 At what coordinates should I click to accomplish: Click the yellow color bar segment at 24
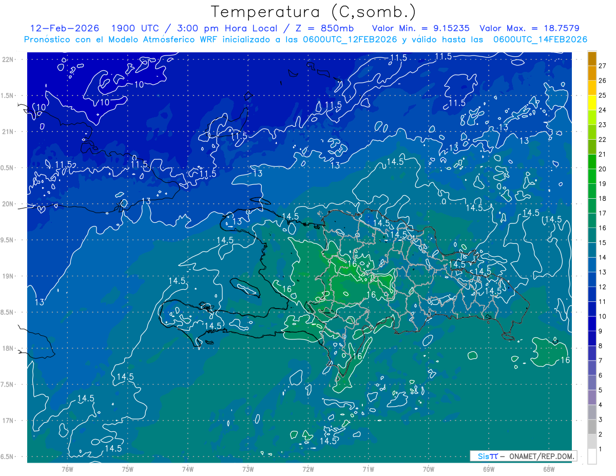coord(592,103)
